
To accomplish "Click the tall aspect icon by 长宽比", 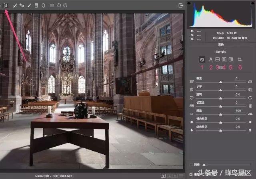I will click(250, 106).
